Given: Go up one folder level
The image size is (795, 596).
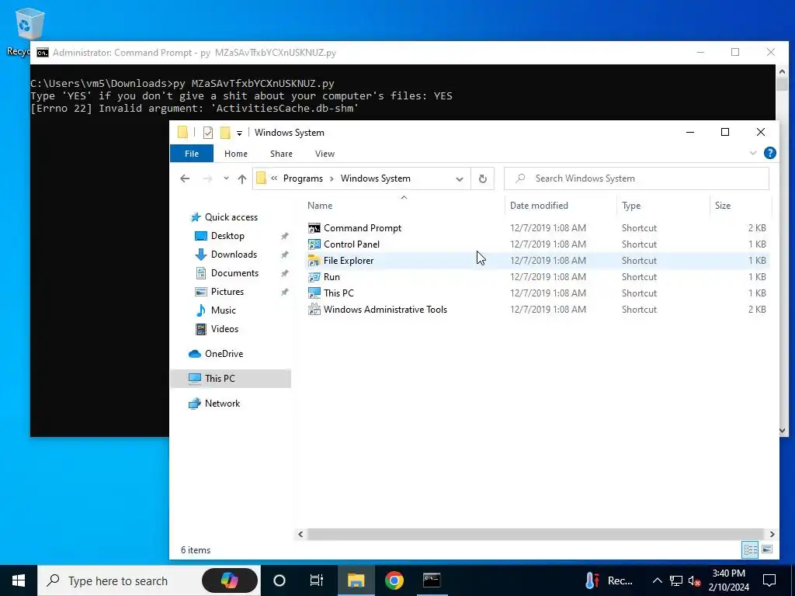Looking at the screenshot, I should (242, 179).
